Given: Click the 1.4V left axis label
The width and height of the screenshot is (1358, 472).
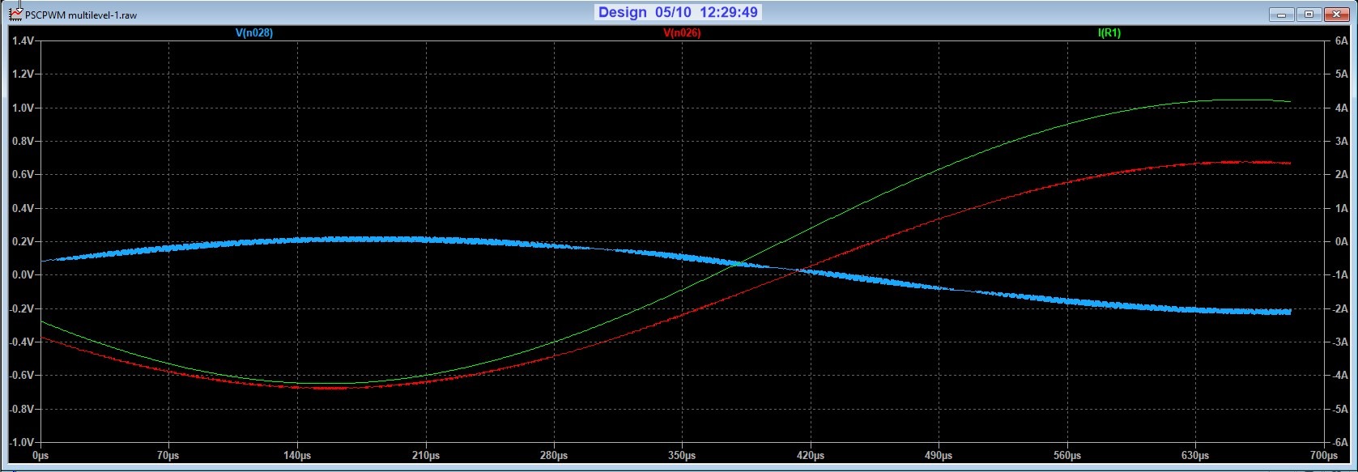Looking at the screenshot, I should click(22, 40).
